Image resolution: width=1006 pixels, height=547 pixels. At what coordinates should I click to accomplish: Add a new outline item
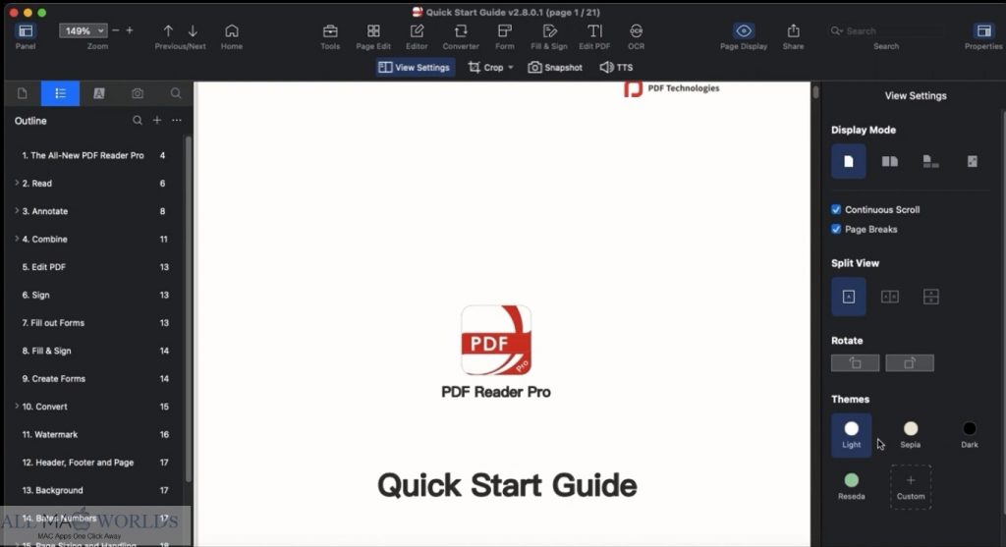(x=156, y=121)
